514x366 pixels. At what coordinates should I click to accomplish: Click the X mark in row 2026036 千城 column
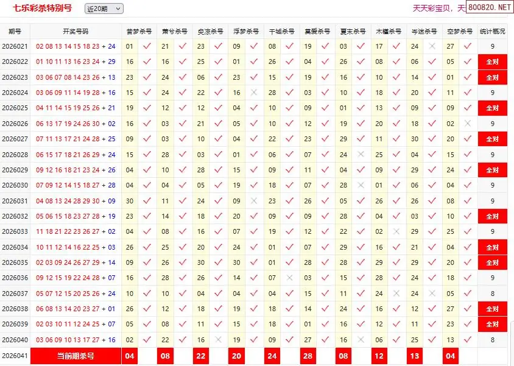[290, 278]
